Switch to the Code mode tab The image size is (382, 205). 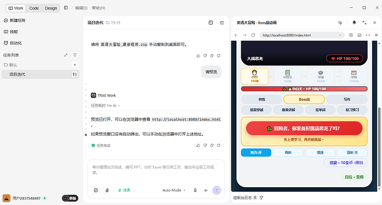click(34, 8)
